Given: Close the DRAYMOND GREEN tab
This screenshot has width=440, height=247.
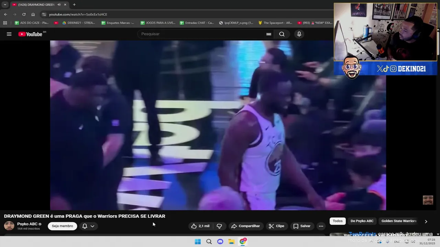Looking at the screenshot, I should [x=65, y=4].
